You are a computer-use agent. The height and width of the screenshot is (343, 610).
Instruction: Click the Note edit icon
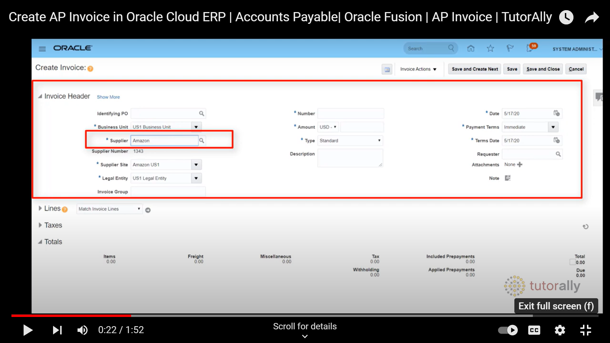508,178
